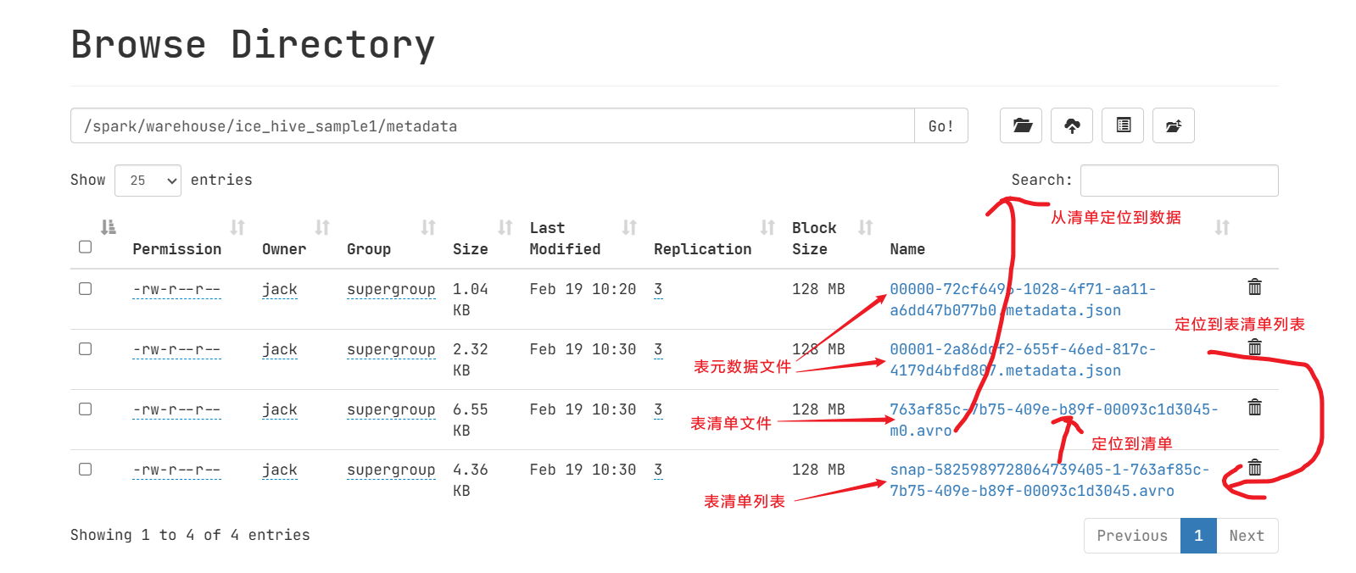Click the Go! button
Image resolution: width=1356 pixels, height=573 pixels.
[940, 125]
